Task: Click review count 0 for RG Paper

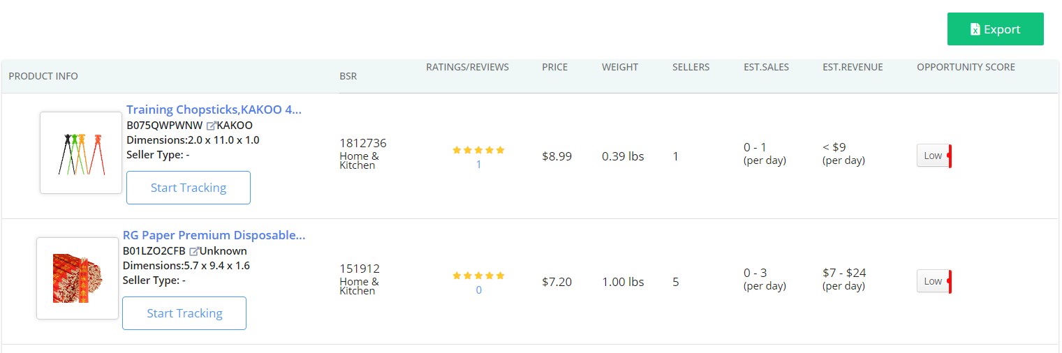Action: coord(479,290)
